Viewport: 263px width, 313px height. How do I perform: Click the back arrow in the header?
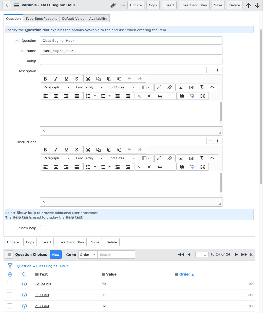pyautogui.click(x=7, y=5)
